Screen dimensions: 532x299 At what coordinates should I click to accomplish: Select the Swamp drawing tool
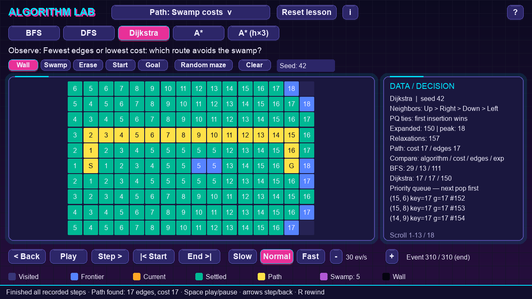pyautogui.click(x=56, y=65)
